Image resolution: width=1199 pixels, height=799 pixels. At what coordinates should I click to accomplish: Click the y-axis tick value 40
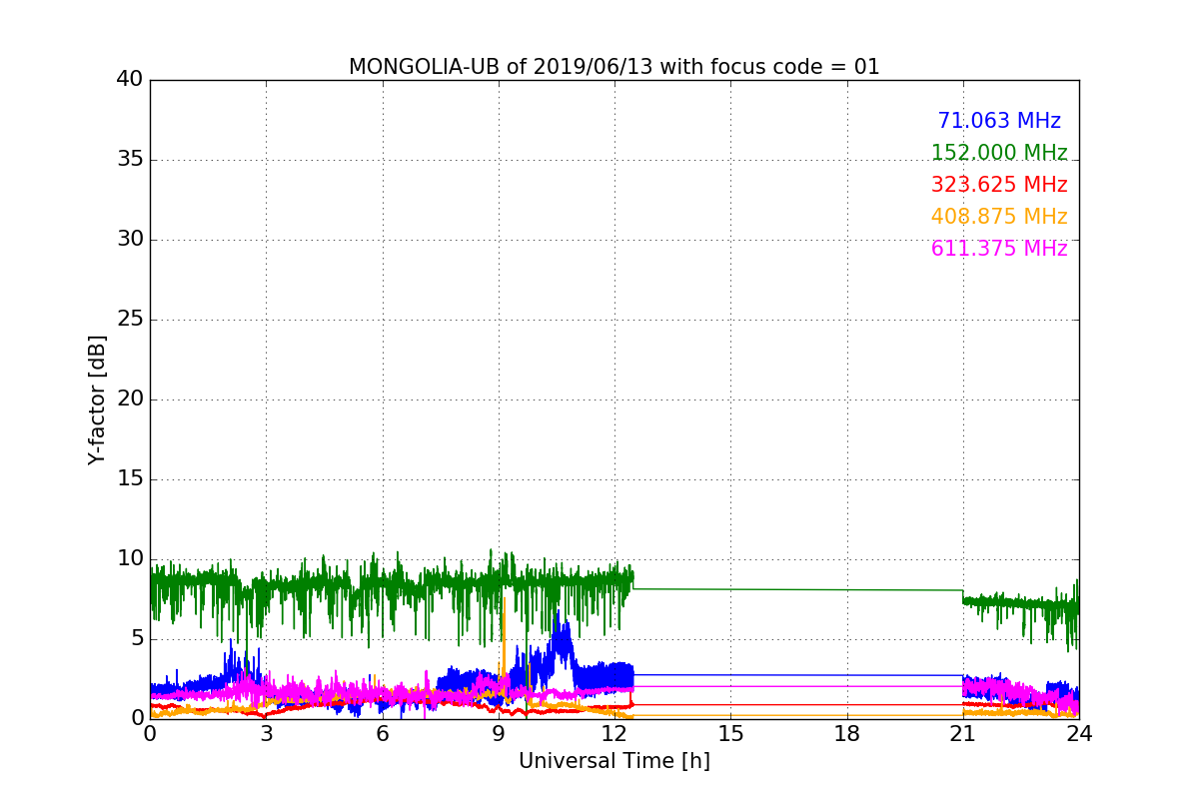tap(130, 79)
